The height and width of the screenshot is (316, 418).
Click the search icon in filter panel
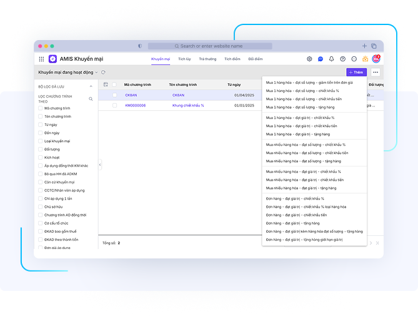pyautogui.click(x=91, y=99)
